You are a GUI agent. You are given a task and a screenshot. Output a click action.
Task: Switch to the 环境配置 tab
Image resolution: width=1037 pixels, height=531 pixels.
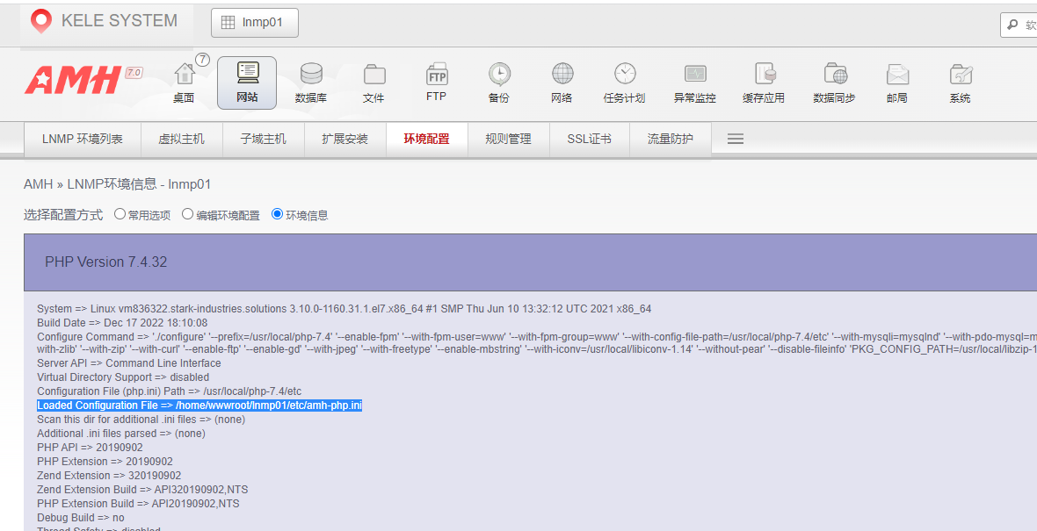[426, 139]
